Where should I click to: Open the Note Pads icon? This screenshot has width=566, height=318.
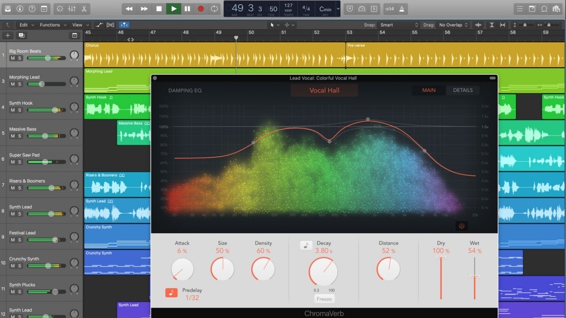pos(532,9)
